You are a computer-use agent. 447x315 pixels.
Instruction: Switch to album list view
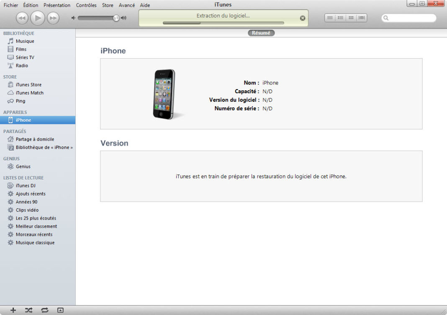340,18
